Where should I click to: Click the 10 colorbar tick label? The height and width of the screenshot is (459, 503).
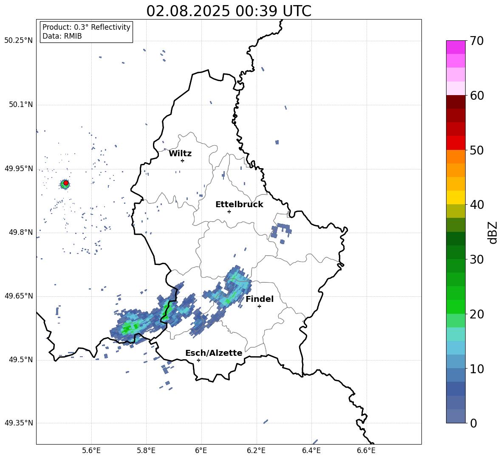click(477, 369)
